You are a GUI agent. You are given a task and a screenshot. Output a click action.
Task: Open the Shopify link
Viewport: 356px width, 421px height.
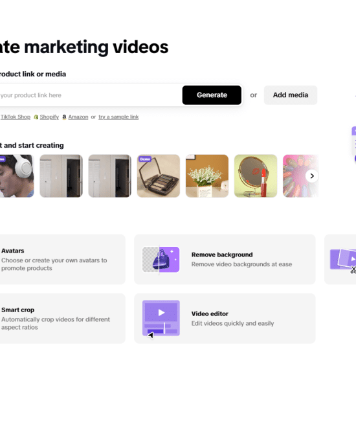49,117
